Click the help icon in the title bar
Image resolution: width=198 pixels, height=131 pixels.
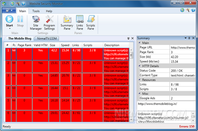[23, 4]
